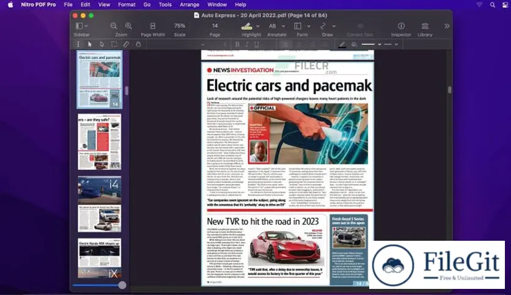Open the Edit menu
The height and width of the screenshot is (295, 511).
(x=86, y=4)
